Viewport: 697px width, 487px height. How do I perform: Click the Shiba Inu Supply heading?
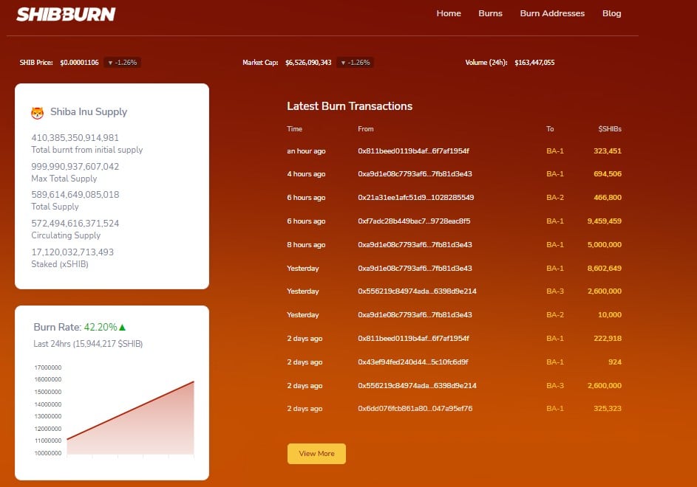click(x=89, y=112)
